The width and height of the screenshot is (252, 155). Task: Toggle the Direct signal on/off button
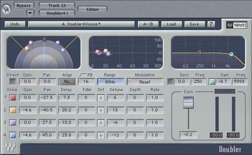point(13,82)
